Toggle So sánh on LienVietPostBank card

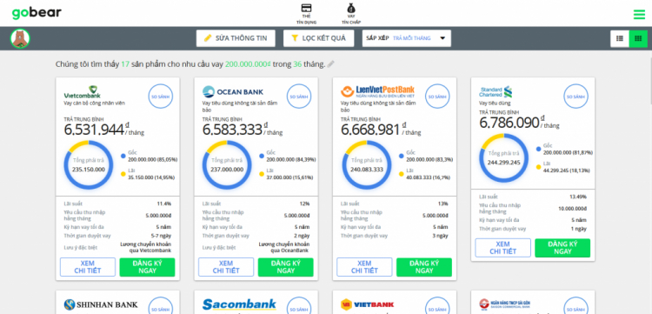pyautogui.click(x=437, y=96)
